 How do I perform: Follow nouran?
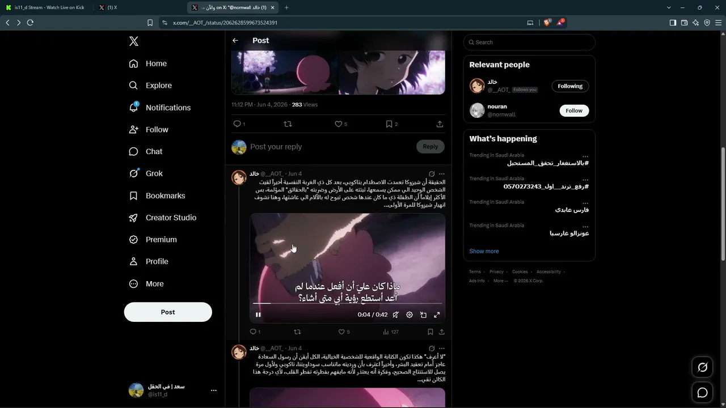(574, 110)
